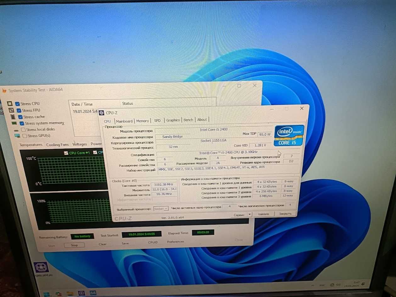Click the Status column header
396x297 pixels.
pyautogui.click(x=128, y=103)
